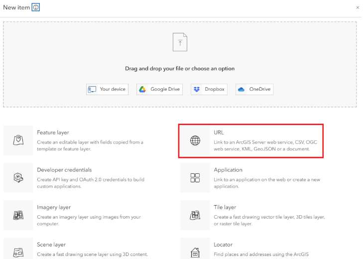This screenshot has height=259, width=363.
Task: Click the upload file icon in drop zone
Action: coord(180,42)
